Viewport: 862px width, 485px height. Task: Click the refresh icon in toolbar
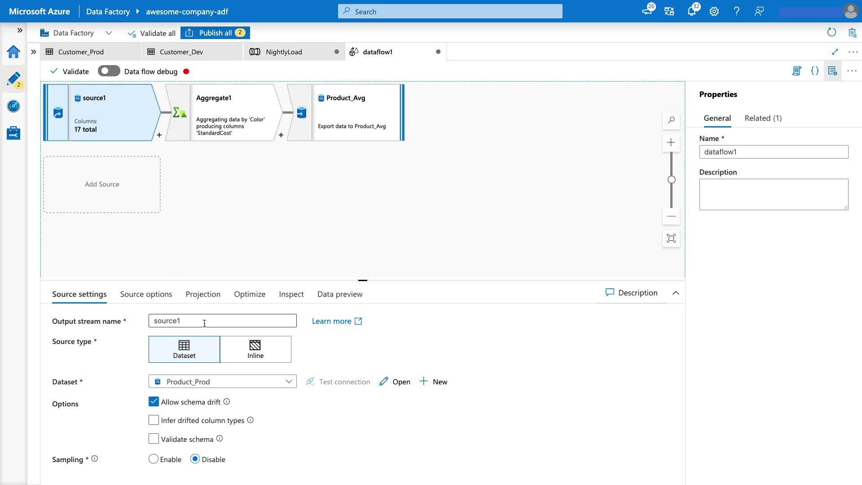pyautogui.click(x=831, y=32)
